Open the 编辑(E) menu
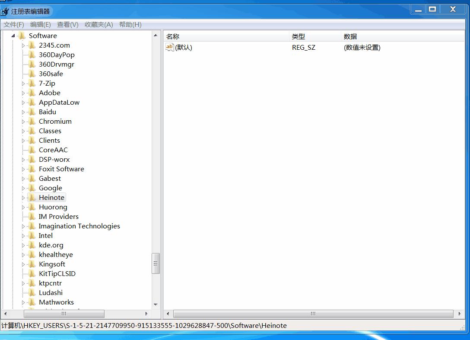This screenshot has width=470, height=340. (41, 25)
